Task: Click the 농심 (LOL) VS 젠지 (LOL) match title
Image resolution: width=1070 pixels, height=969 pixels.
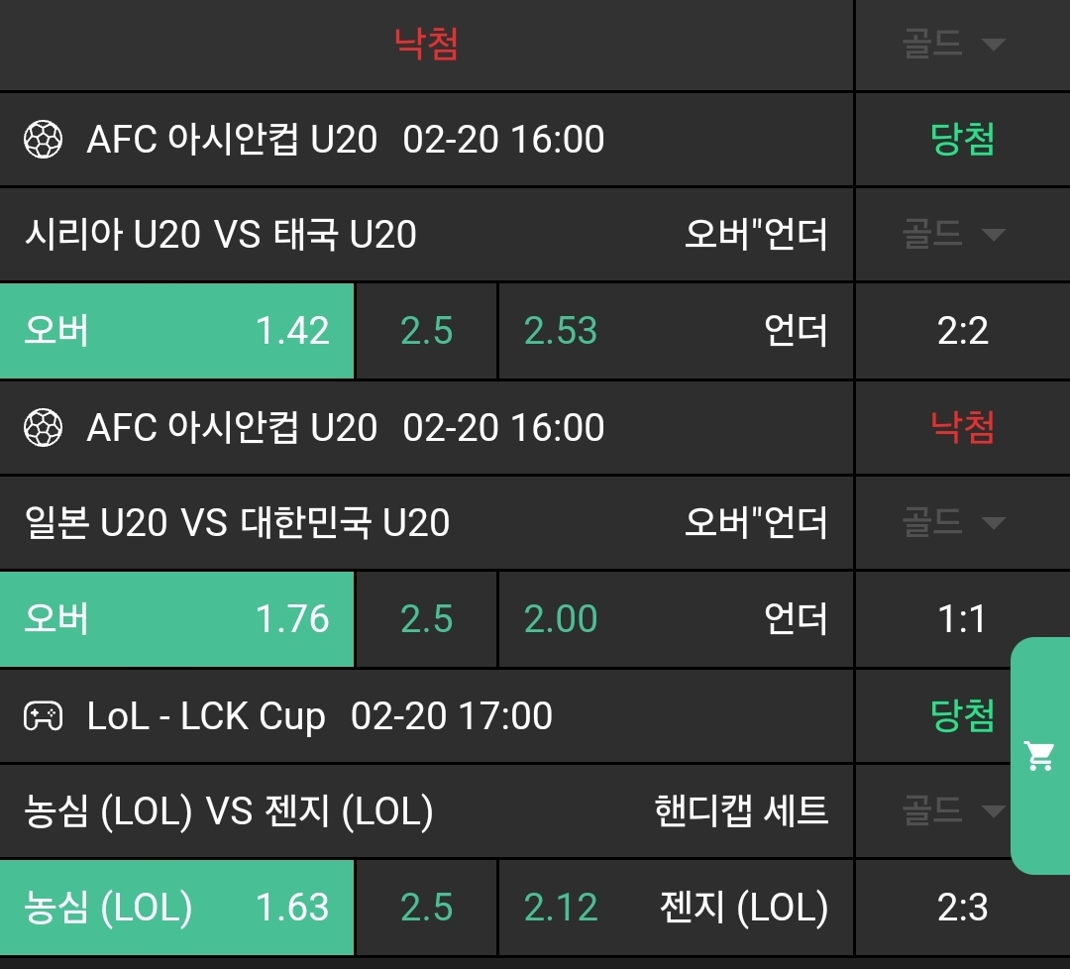Action: [229, 811]
